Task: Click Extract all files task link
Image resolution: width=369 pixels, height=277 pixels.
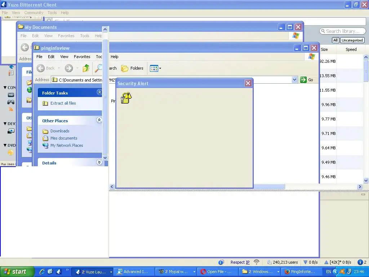Action: (63, 103)
